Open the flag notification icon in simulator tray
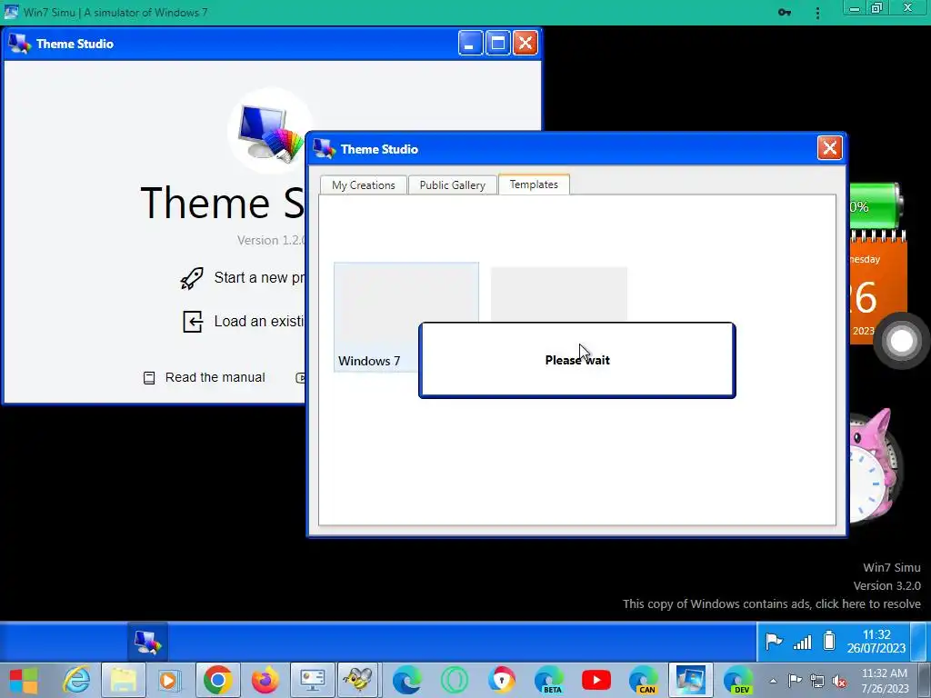 click(774, 642)
